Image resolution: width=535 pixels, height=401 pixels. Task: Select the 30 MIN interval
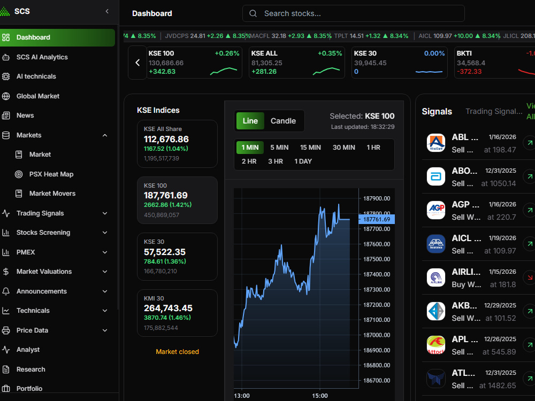coord(344,148)
